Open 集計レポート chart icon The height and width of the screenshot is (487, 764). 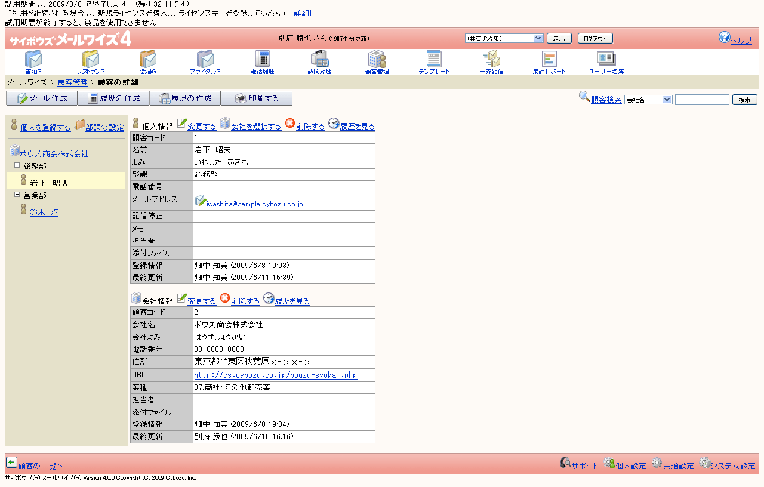click(x=549, y=59)
